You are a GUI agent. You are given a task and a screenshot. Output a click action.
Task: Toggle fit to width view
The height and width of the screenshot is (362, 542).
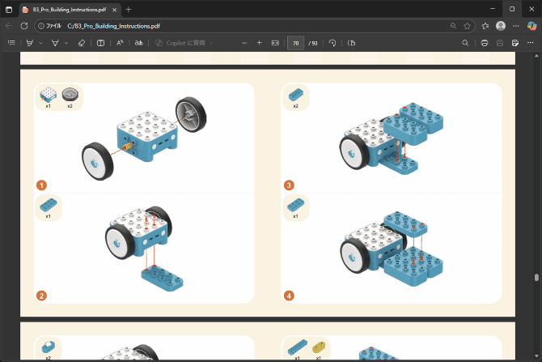pyautogui.click(x=275, y=42)
